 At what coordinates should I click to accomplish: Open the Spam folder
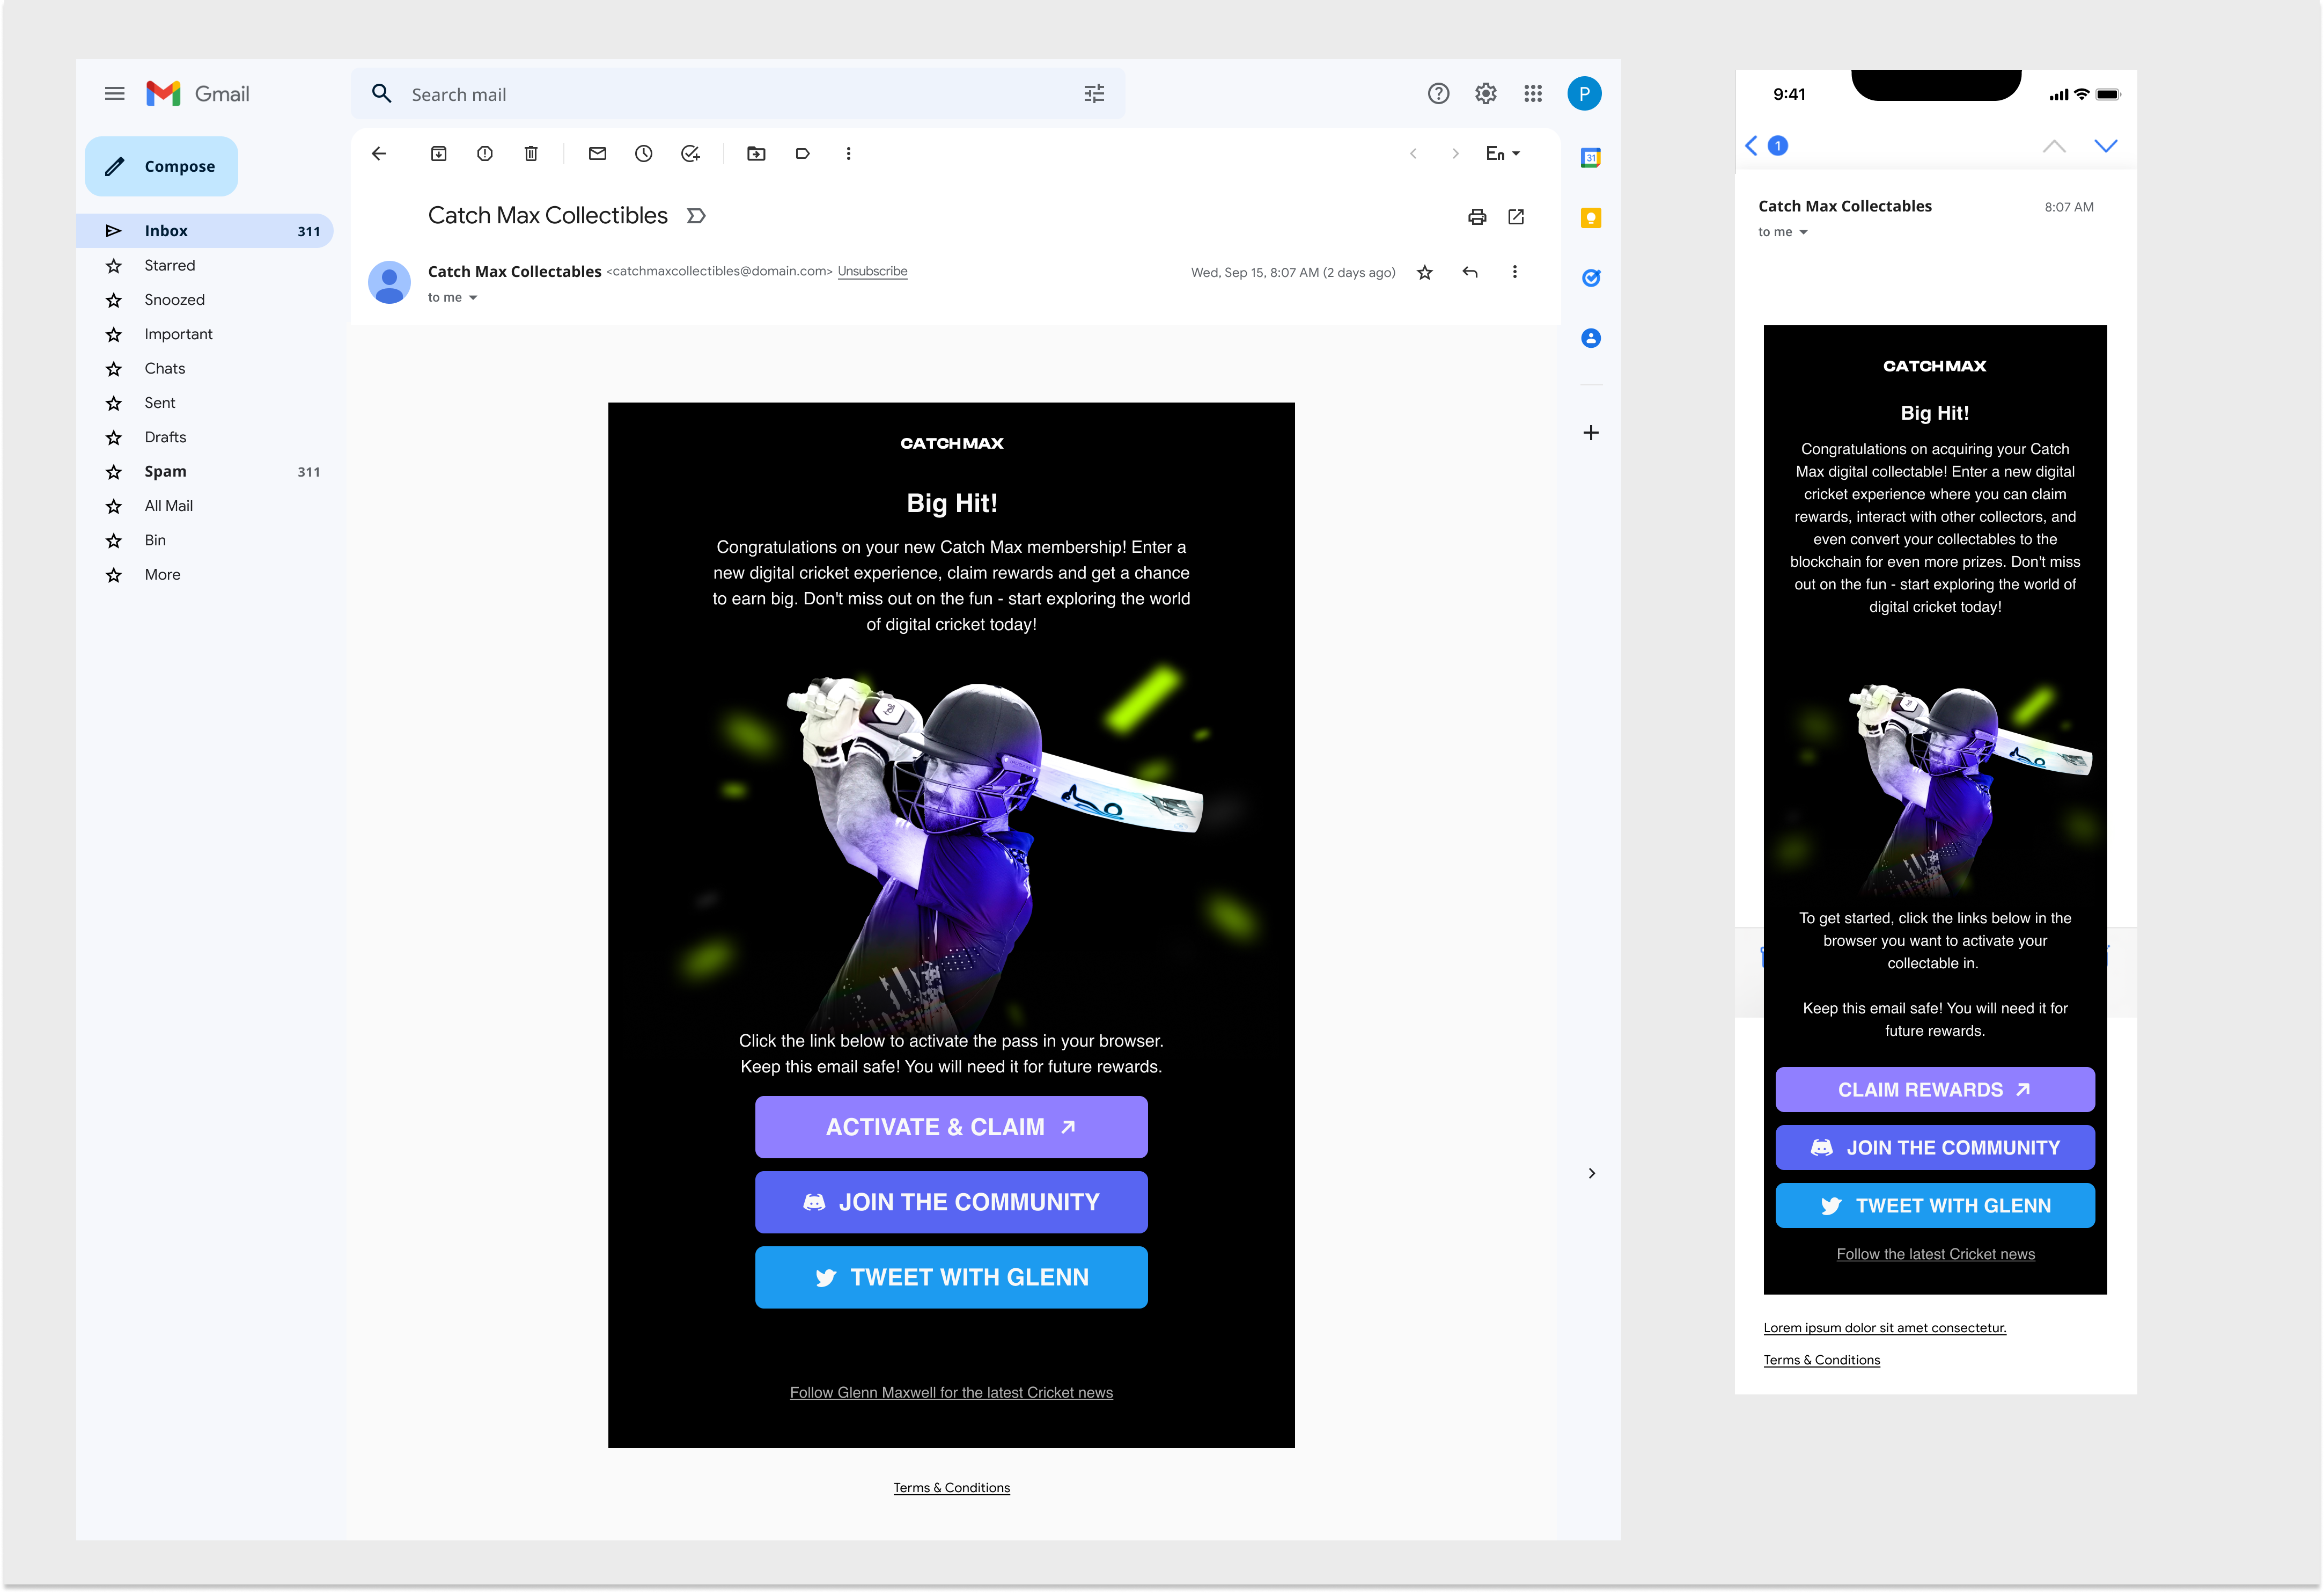tap(205, 472)
